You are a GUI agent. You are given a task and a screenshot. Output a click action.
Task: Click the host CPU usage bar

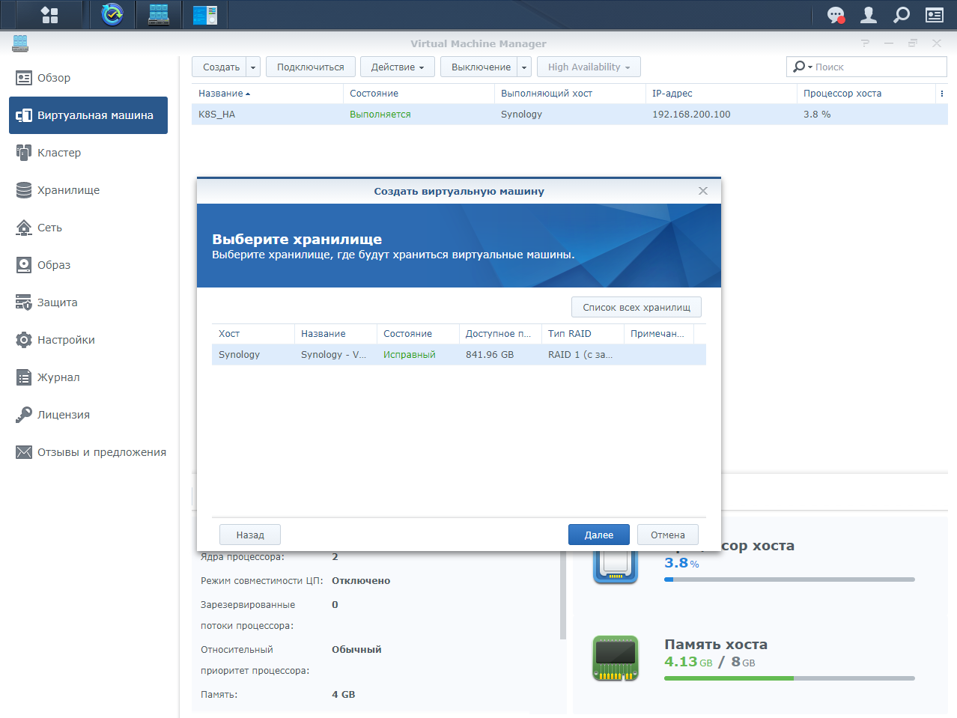point(789,579)
